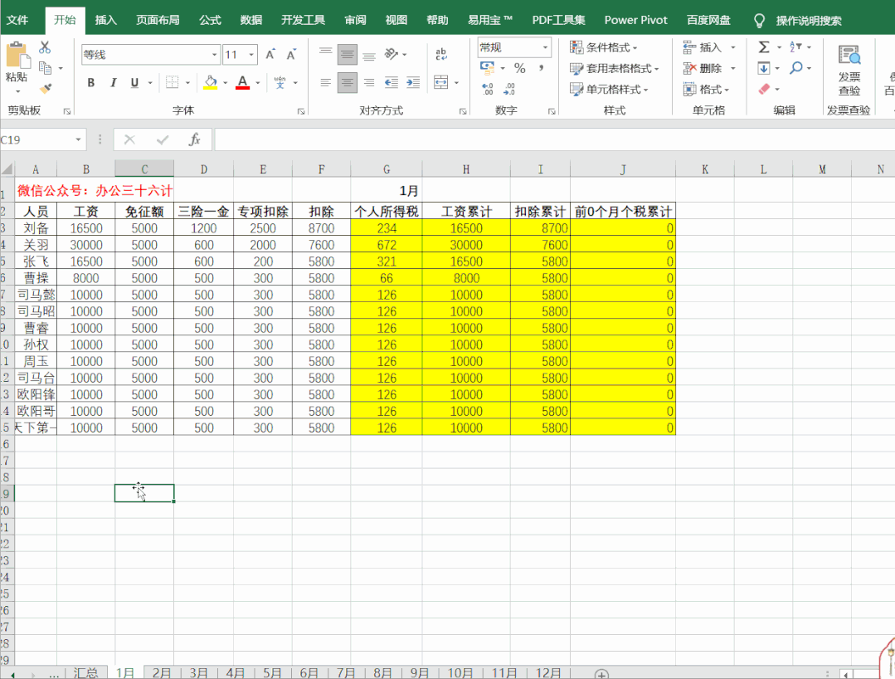
Task: Click the Find and Select magnifier icon
Action: (x=795, y=68)
